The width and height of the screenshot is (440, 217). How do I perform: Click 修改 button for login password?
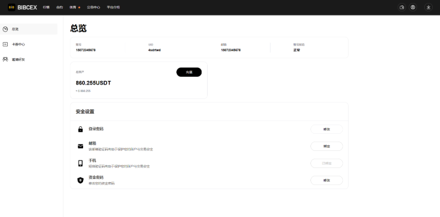(x=327, y=129)
